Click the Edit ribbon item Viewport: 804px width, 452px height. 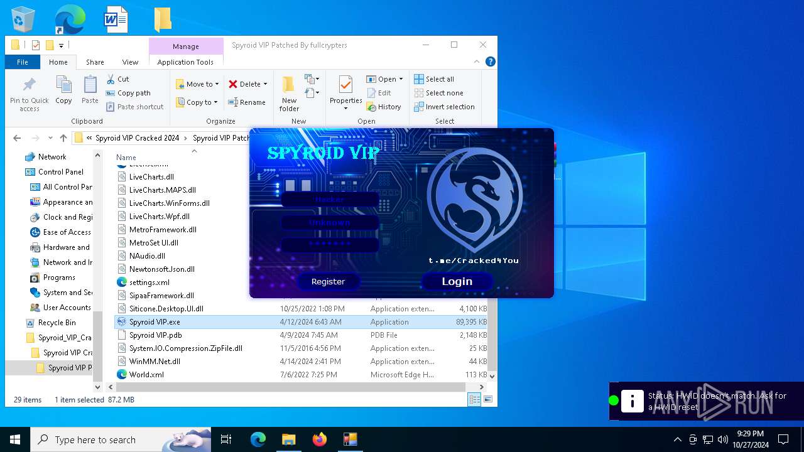pos(379,93)
